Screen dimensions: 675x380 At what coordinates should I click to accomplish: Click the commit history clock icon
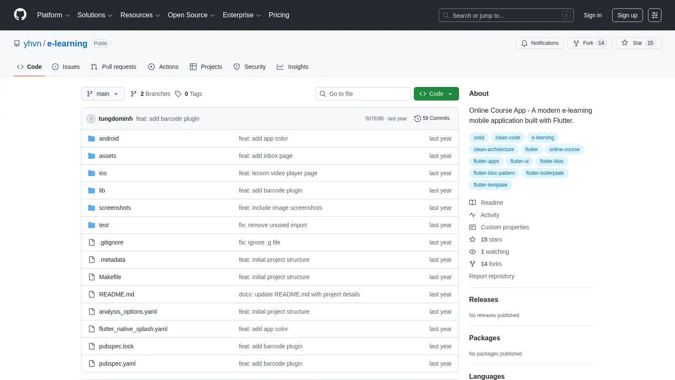click(418, 119)
